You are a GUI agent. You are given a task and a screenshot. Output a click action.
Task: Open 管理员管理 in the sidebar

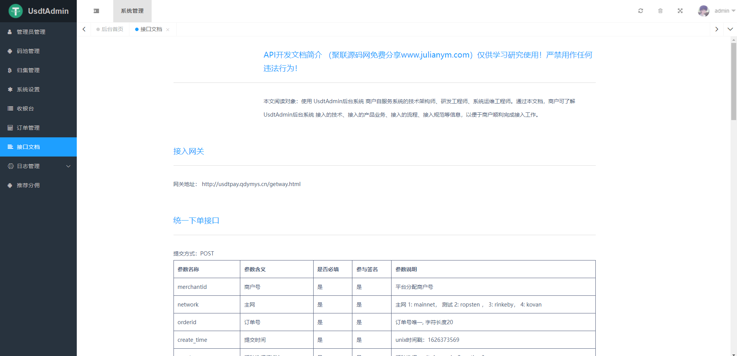(x=31, y=32)
